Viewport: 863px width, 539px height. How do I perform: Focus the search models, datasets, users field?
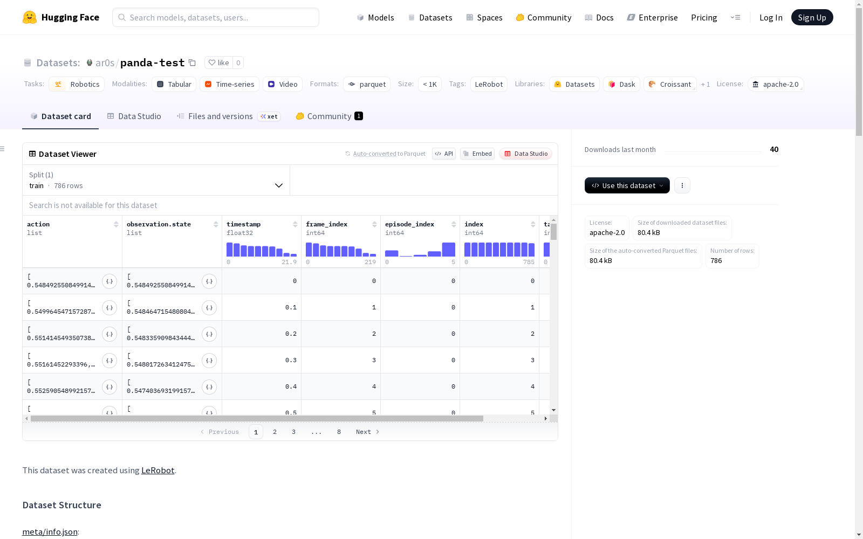click(216, 17)
